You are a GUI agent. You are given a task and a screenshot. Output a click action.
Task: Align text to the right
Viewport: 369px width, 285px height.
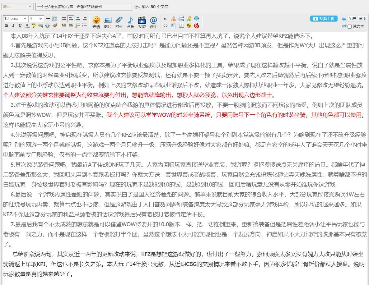click(85, 19)
